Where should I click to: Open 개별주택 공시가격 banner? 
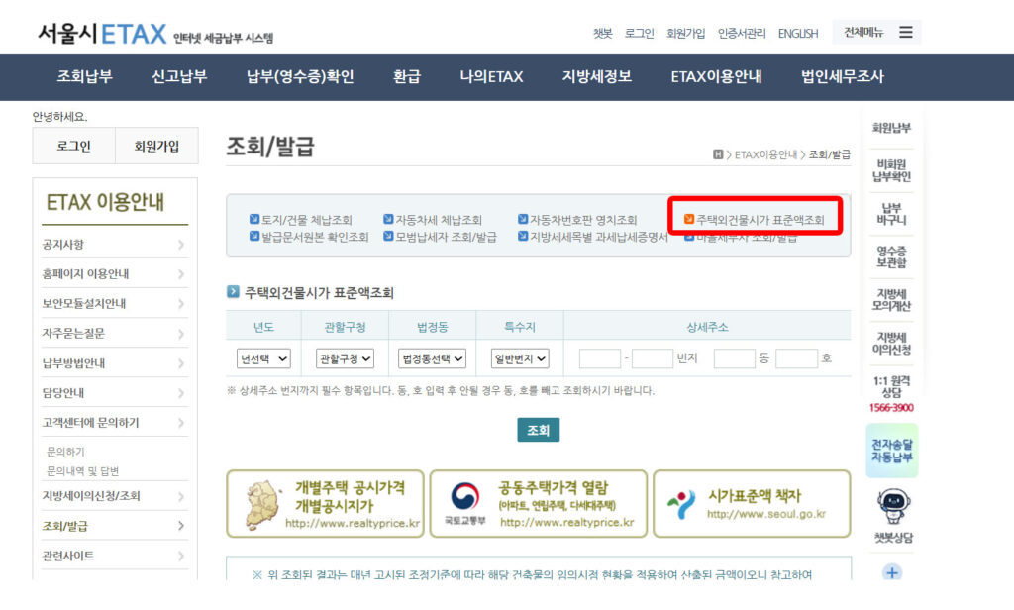[x=325, y=504]
